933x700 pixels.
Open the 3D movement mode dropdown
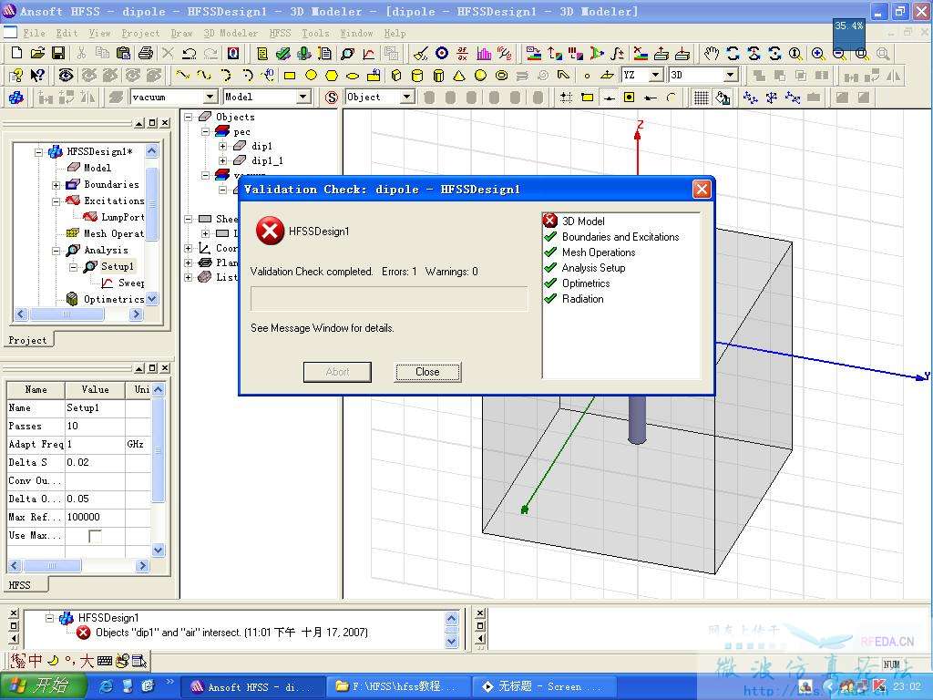coord(730,75)
